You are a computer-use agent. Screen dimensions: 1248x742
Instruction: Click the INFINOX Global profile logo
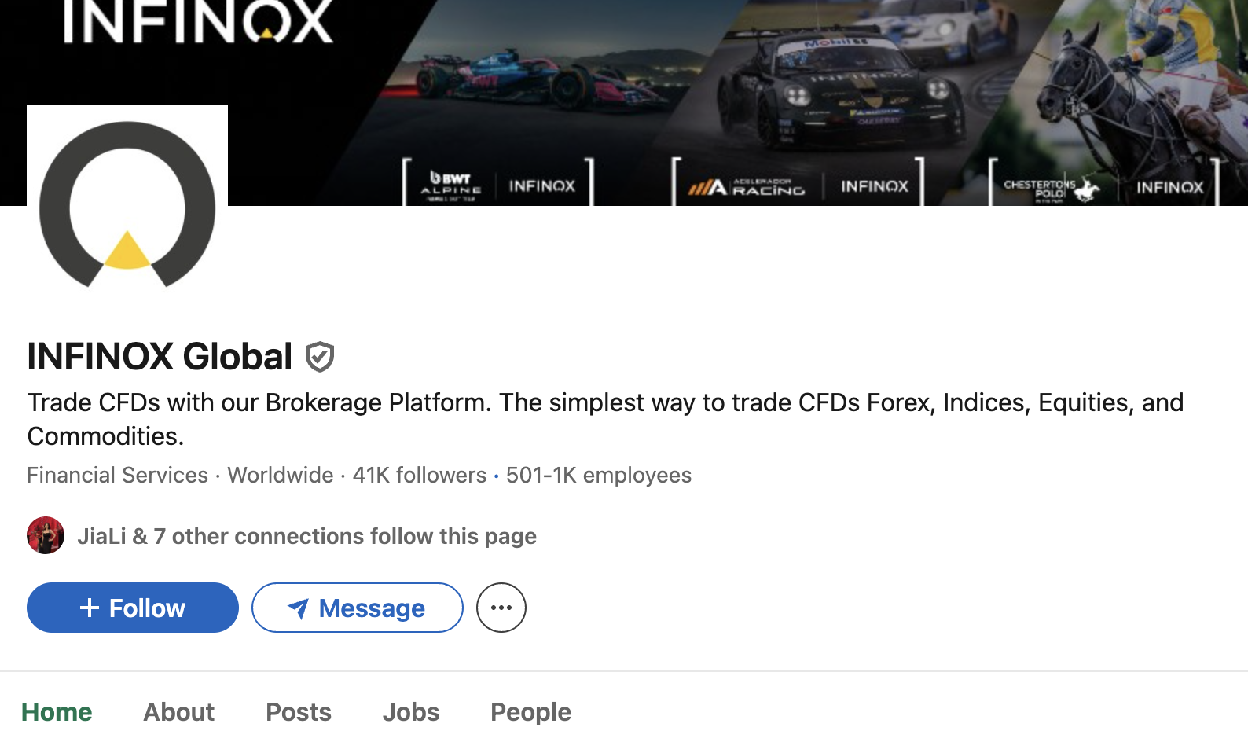click(127, 205)
